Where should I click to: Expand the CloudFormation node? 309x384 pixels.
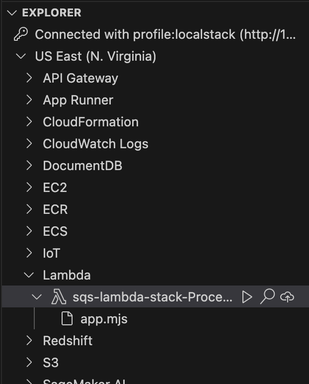[x=29, y=122]
